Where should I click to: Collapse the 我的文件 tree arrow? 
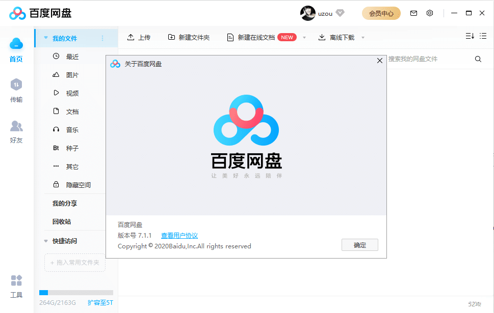pyautogui.click(x=46, y=38)
